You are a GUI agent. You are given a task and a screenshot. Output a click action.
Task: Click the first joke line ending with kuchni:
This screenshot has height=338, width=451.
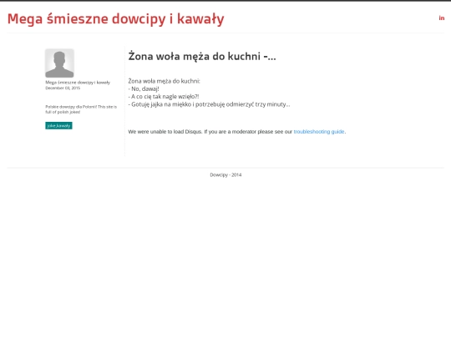164,81
